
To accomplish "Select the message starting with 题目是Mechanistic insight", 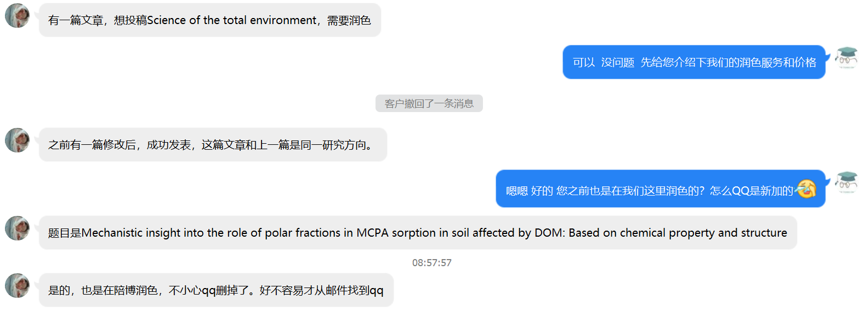I will 418,233.
